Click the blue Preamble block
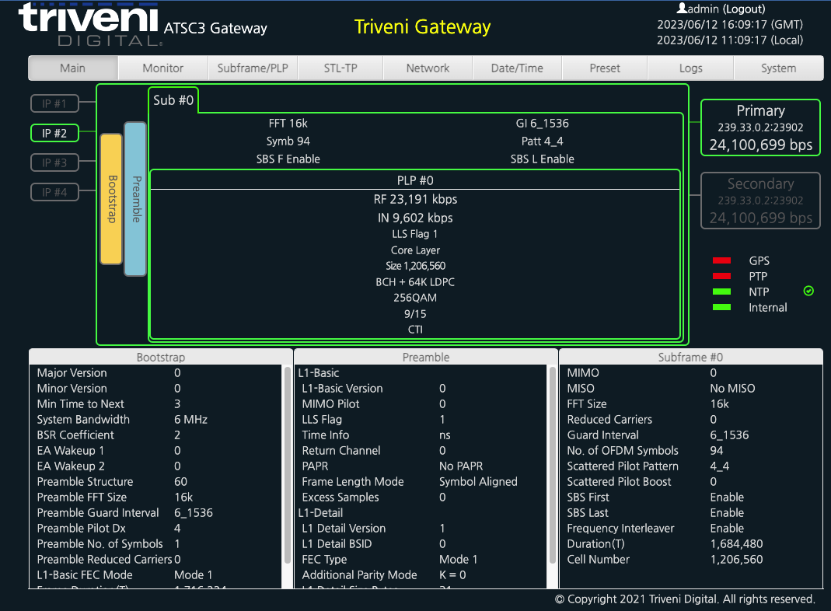The height and width of the screenshot is (611, 831). pos(135,199)
